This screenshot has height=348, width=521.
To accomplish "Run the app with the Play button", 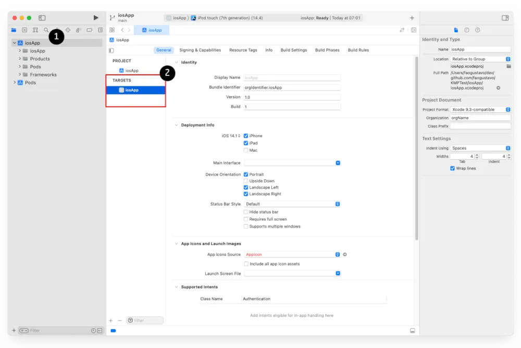I will click(96, 18).
